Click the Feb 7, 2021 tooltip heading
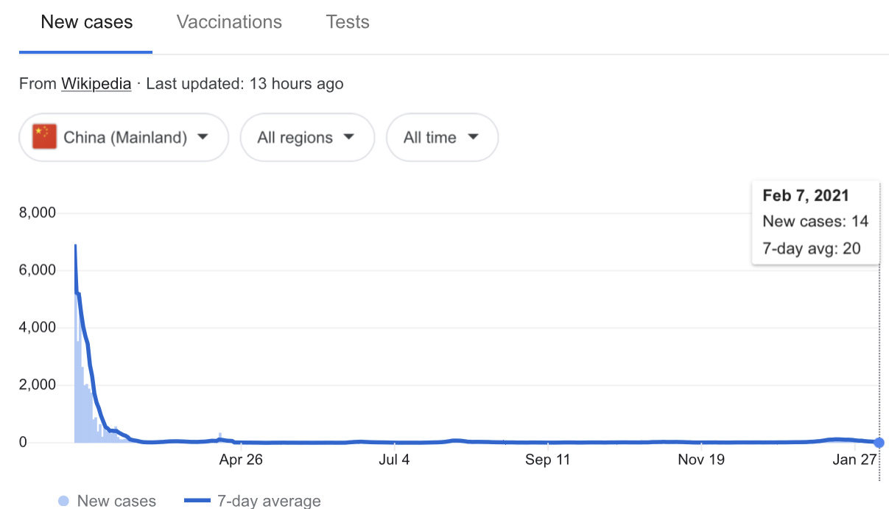This screenshot has width=889, height=509. tap(806, 195)
